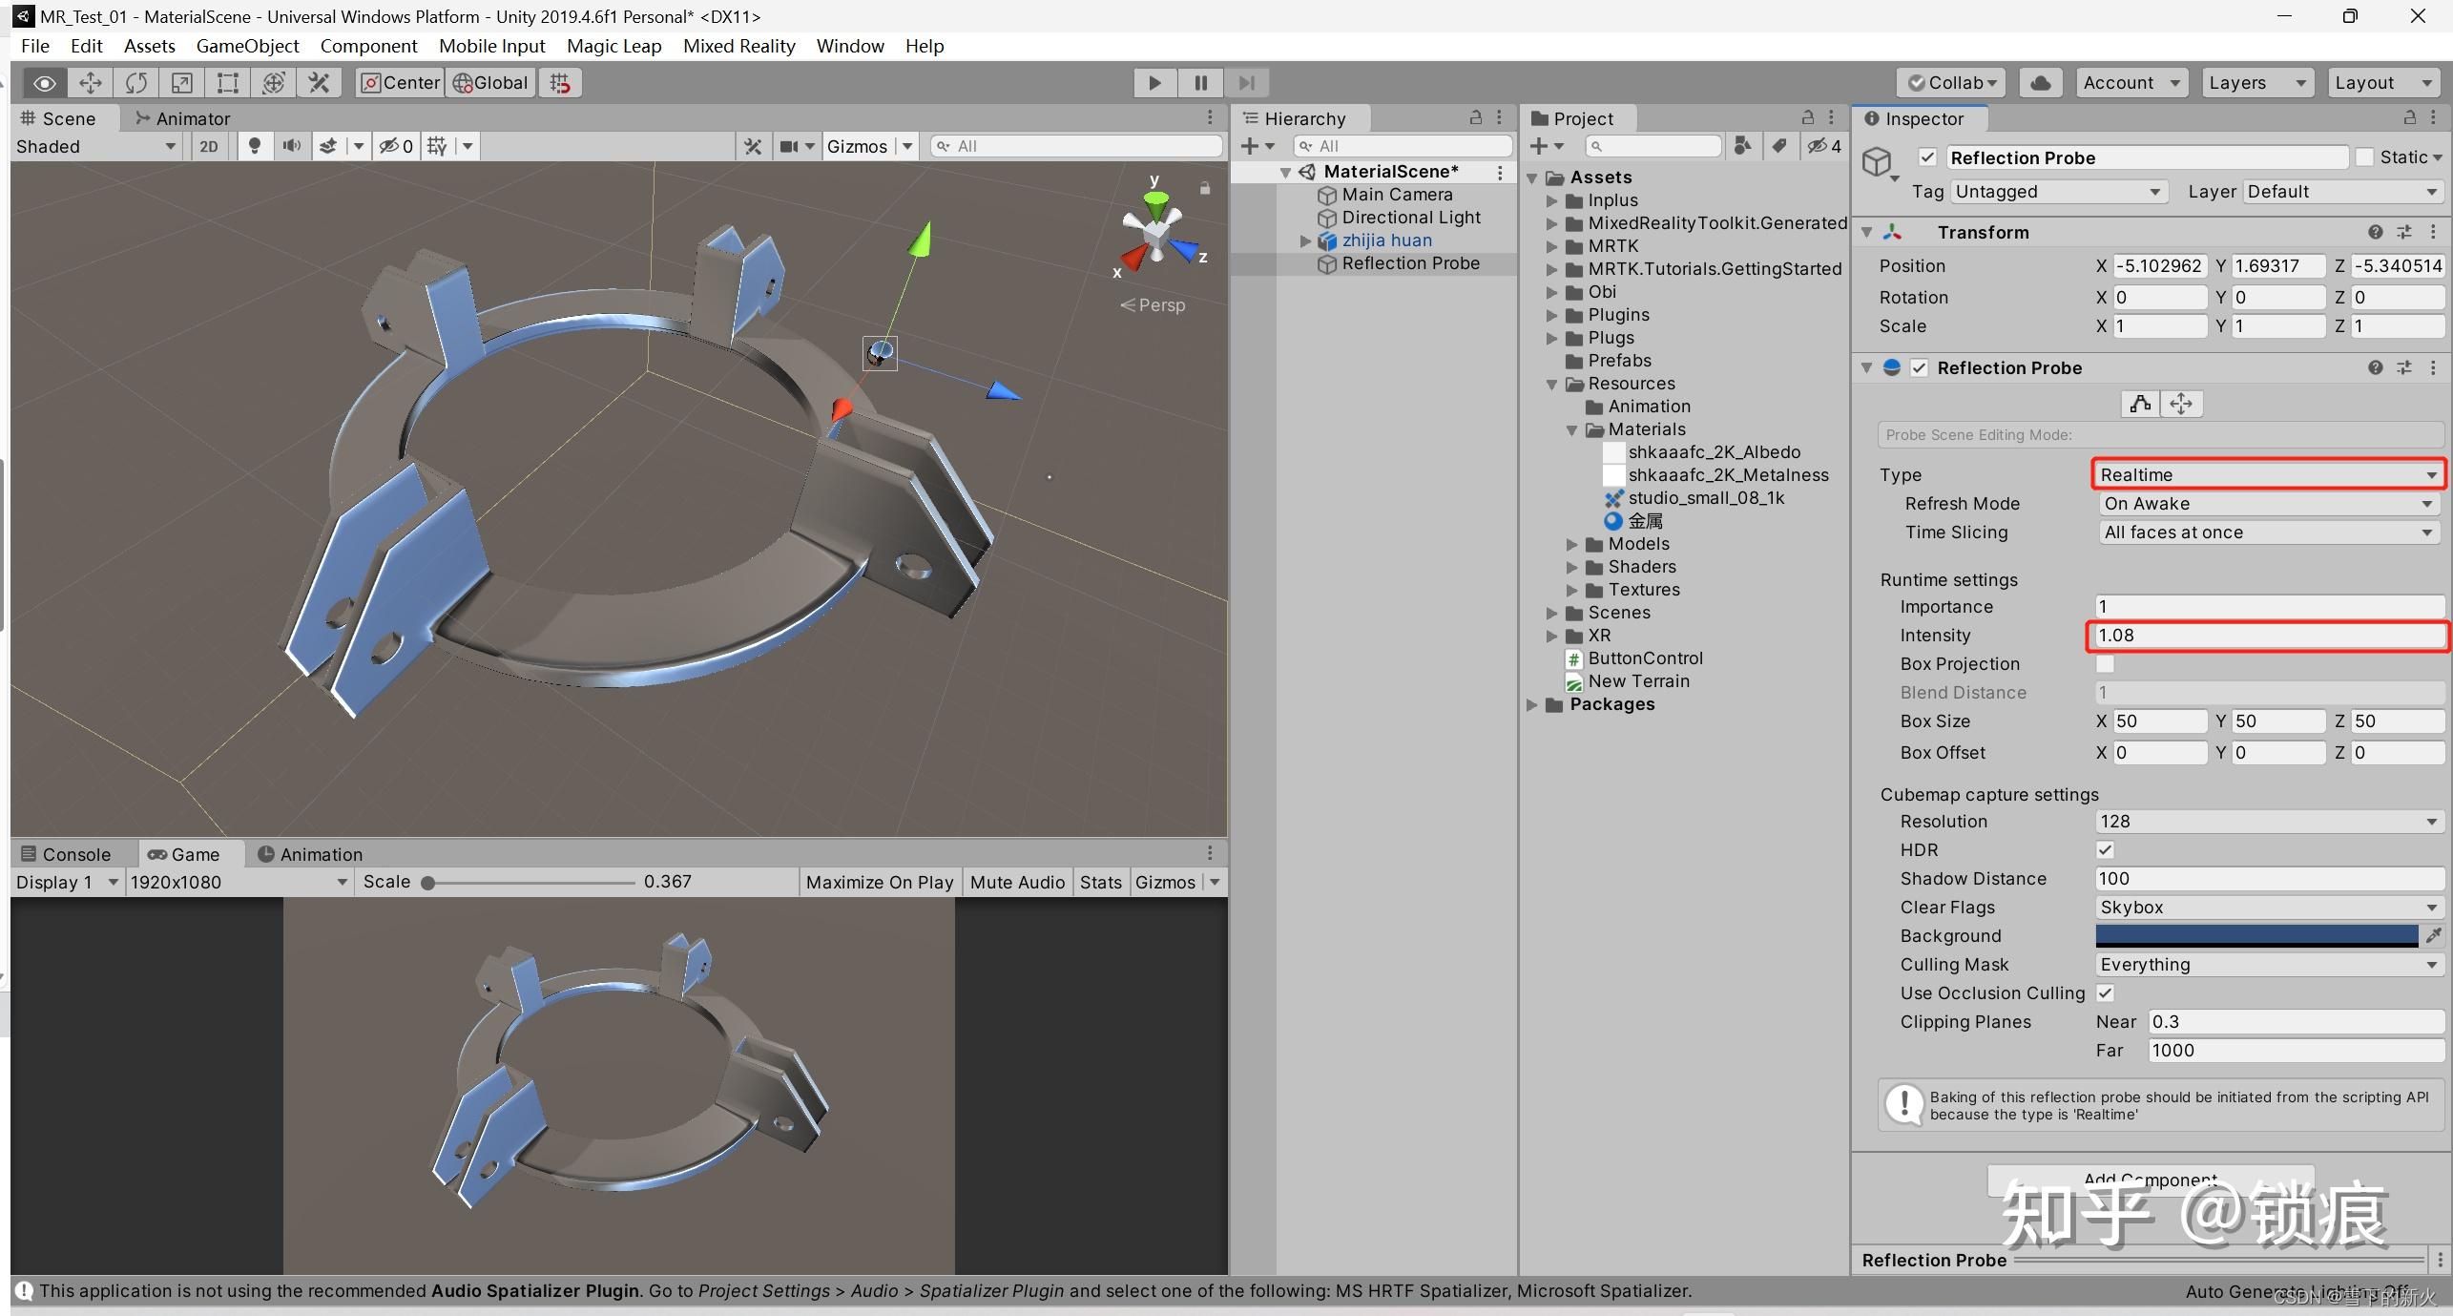The height and width of the screenshot is (1316, 2453).
Task: Click Maximize On Play button
Action: [x=879, y=882]
